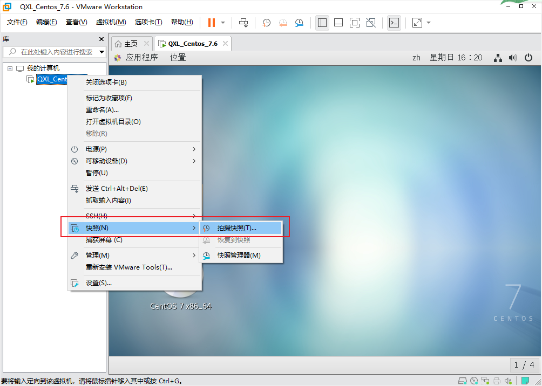The width and height of the screenshot is (542, 386).
Task: Click the 1 / 4 workspace switcher
Action: tap(524, 364)
